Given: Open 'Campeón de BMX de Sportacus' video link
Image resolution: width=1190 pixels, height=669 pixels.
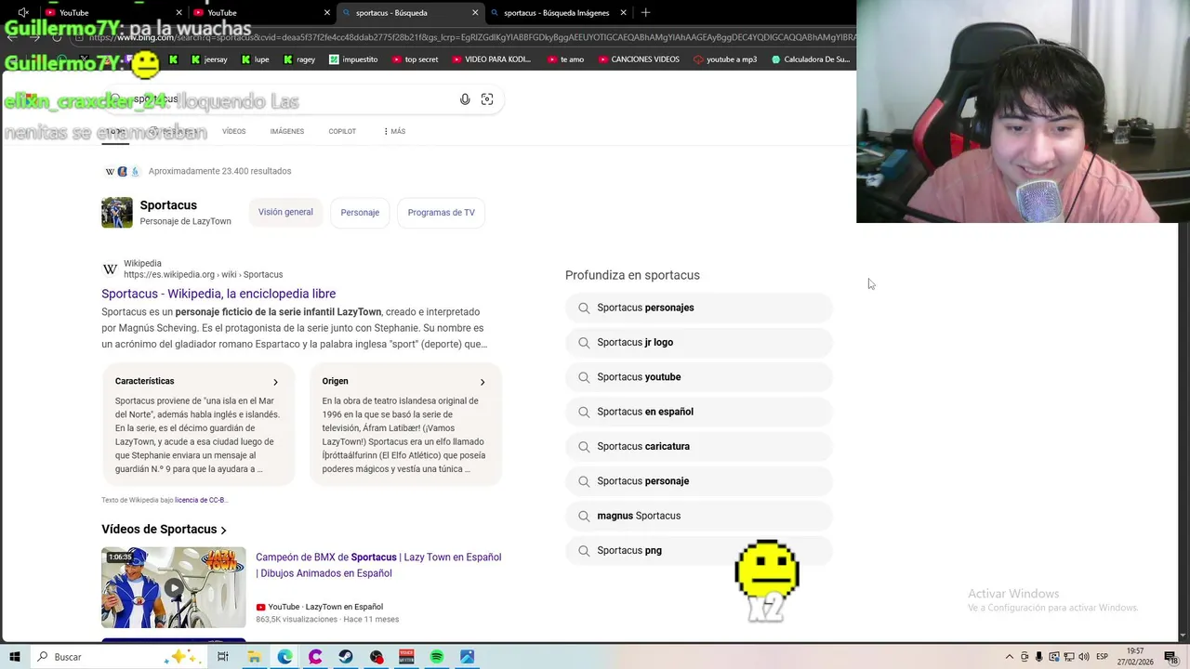Looking at the screenshot, I should point(378,565).
